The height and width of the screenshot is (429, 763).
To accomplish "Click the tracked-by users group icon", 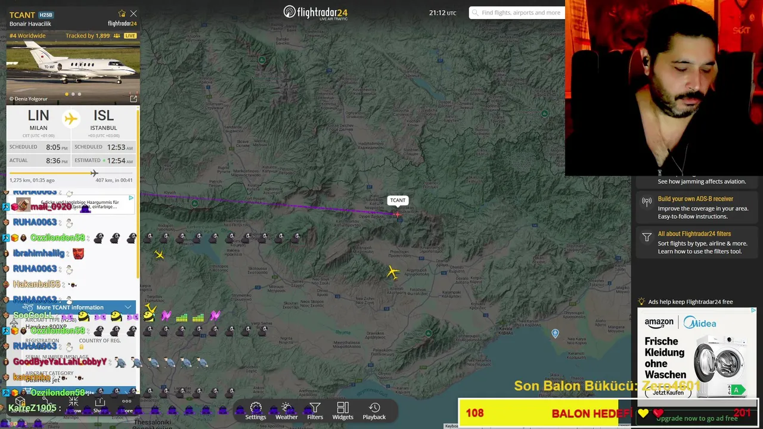I will click(117, 36).
